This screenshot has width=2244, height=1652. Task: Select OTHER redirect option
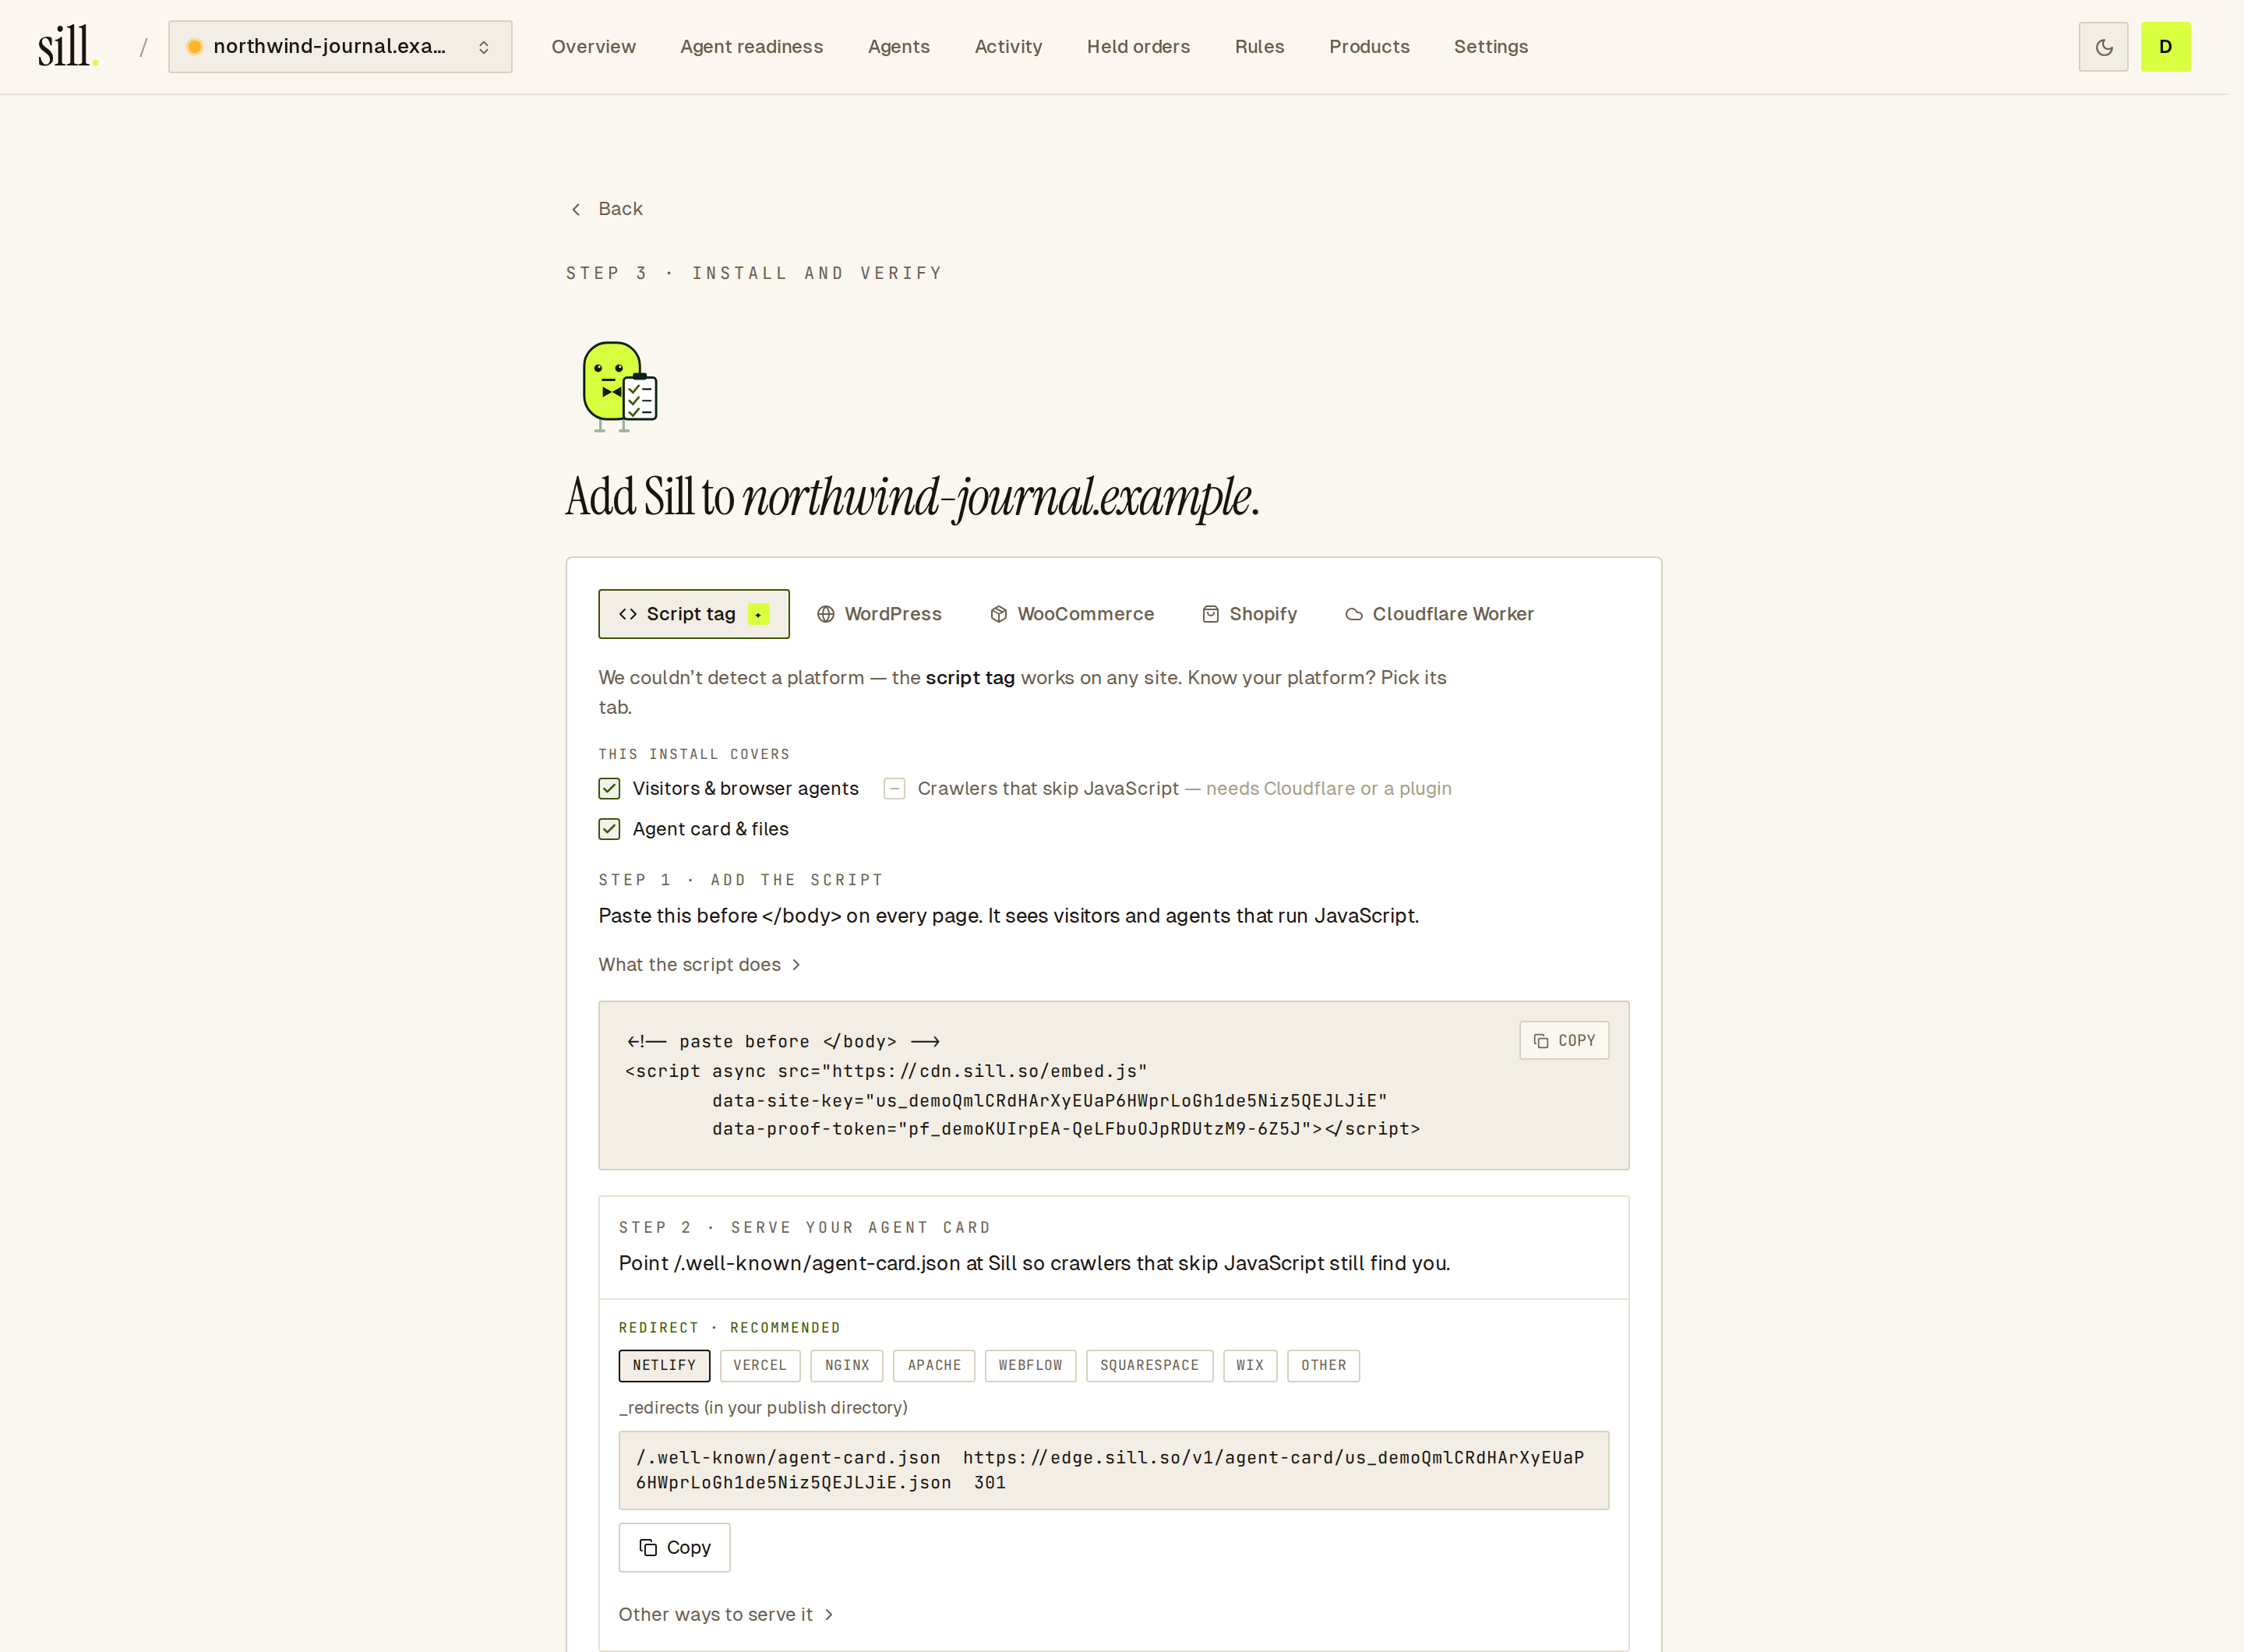pos(1323,1365)
